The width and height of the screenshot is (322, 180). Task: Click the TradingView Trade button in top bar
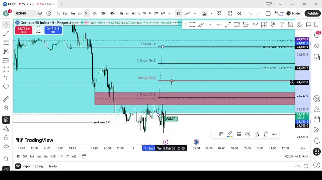click(293, 13)
